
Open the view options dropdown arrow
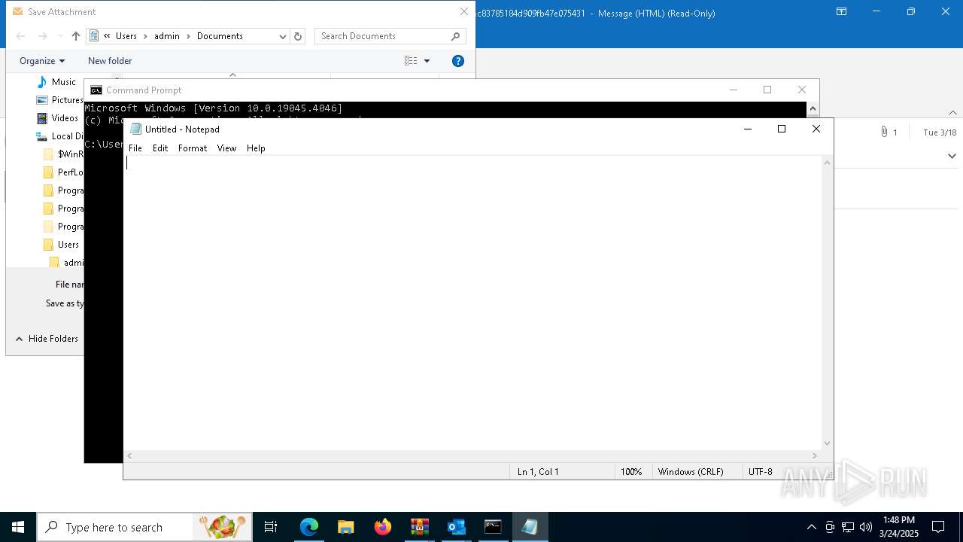click(x=427, y=61)
